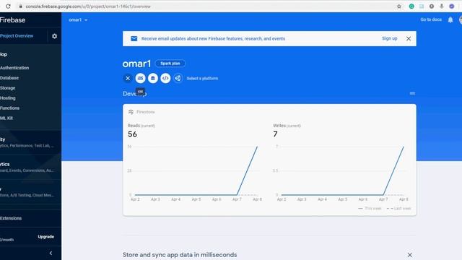
Task: Click the browser address bar URL
Action: pos(88,6)
